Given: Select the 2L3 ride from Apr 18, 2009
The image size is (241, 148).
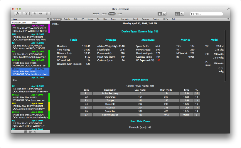Looking at the screenshot, I should (x=30, y=46).
